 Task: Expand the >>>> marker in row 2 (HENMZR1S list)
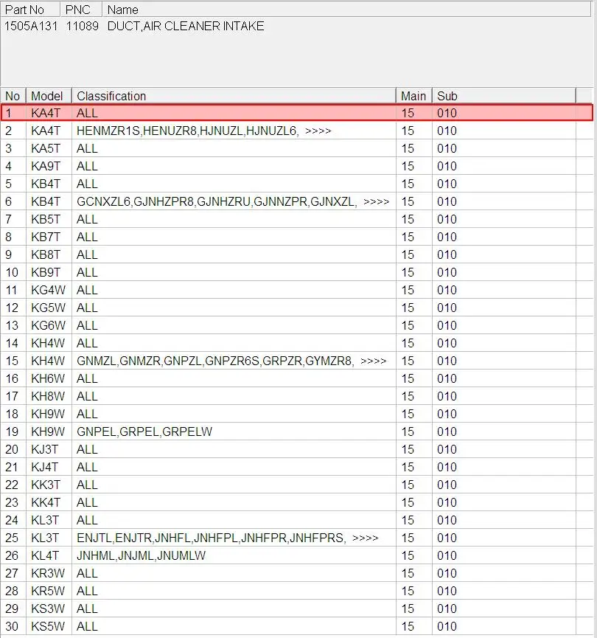pos(318,131)
